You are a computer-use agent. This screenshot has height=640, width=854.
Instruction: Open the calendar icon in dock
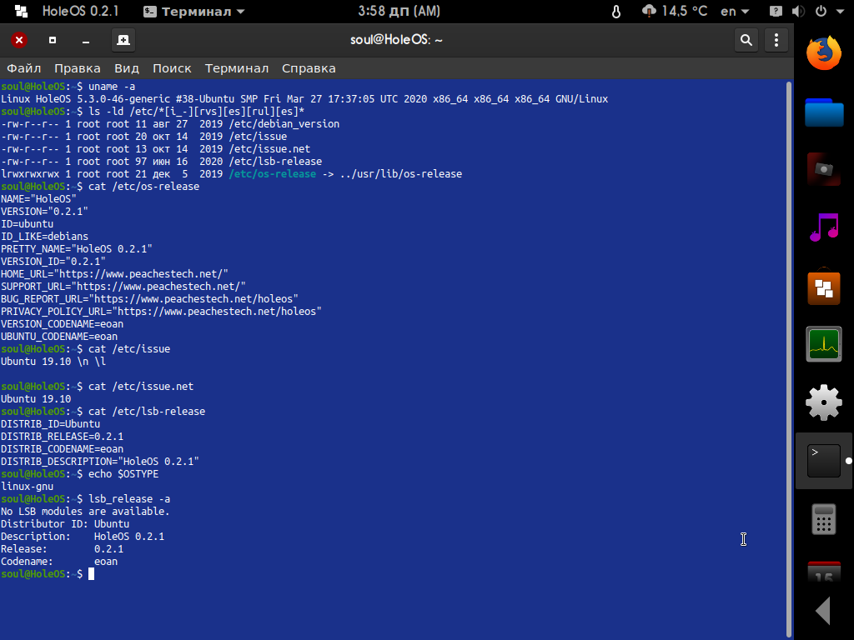(x=823, y=572)
